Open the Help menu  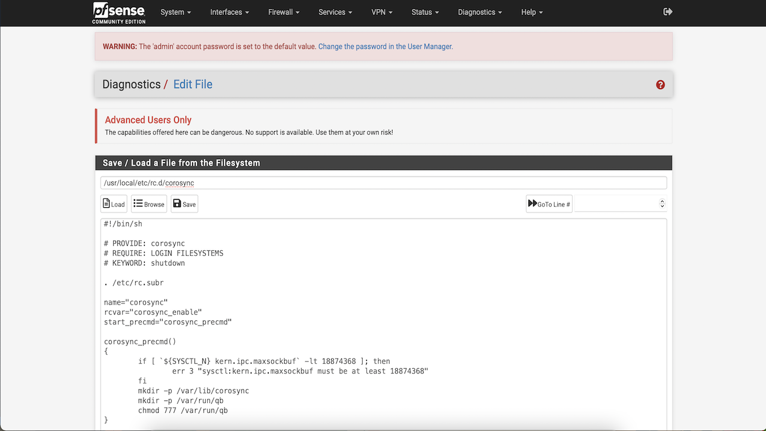tap(531, 12)
